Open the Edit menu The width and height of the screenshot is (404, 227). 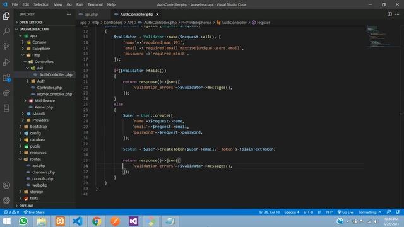25,4
